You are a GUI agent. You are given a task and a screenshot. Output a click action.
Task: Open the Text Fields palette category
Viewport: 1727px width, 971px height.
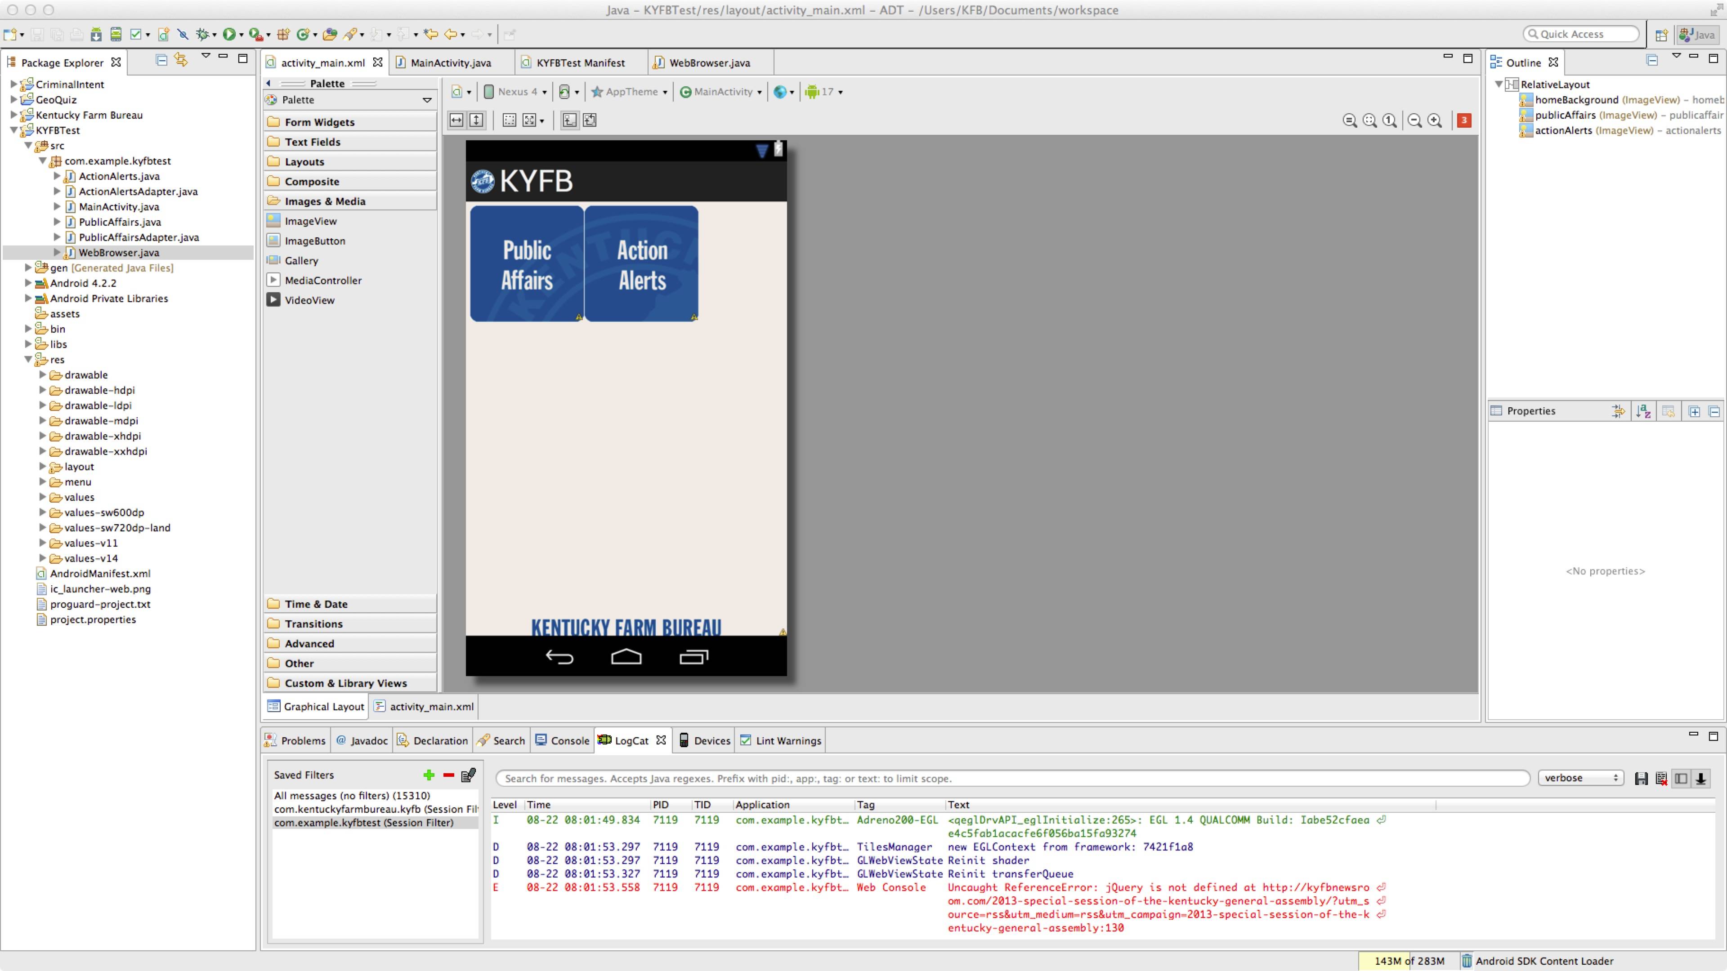tap(313, 142)
